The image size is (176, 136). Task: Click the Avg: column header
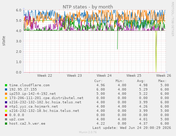141,81
